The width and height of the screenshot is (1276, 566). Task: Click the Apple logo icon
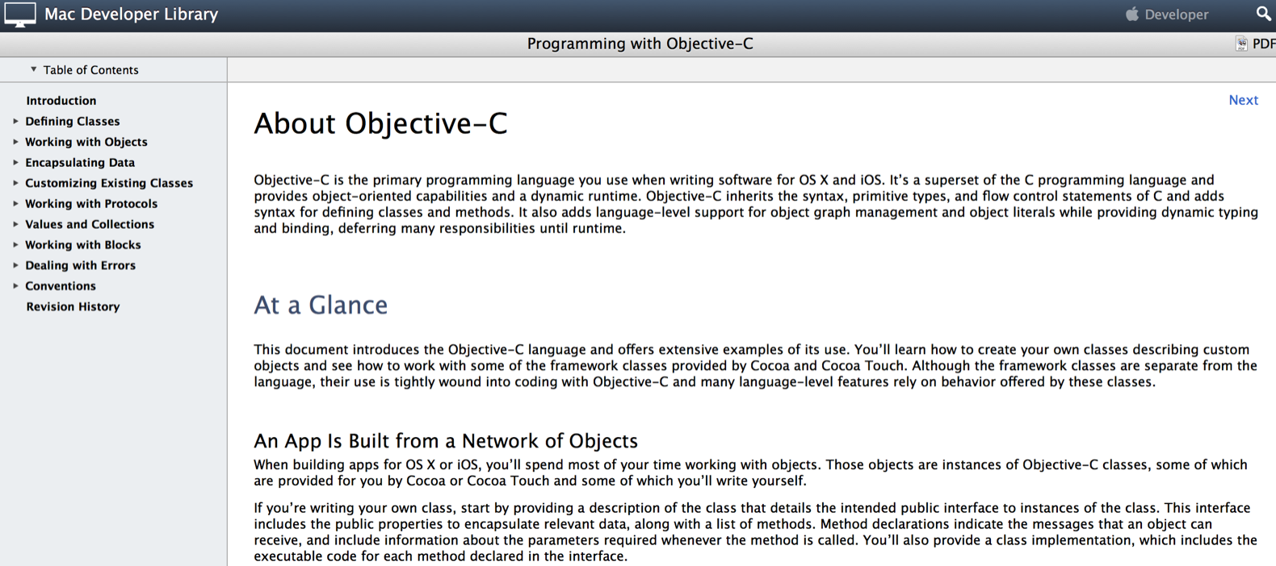1132,14
